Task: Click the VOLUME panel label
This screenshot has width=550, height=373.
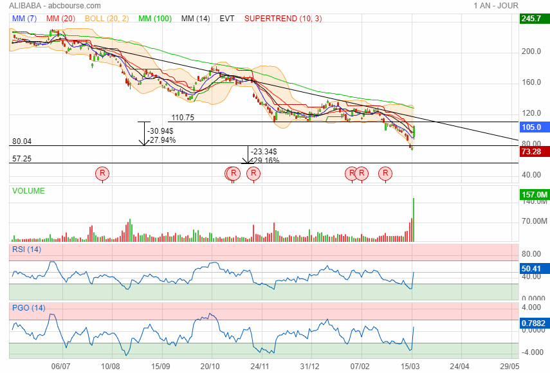Action: pyautogui.click(x=28, y=191)
